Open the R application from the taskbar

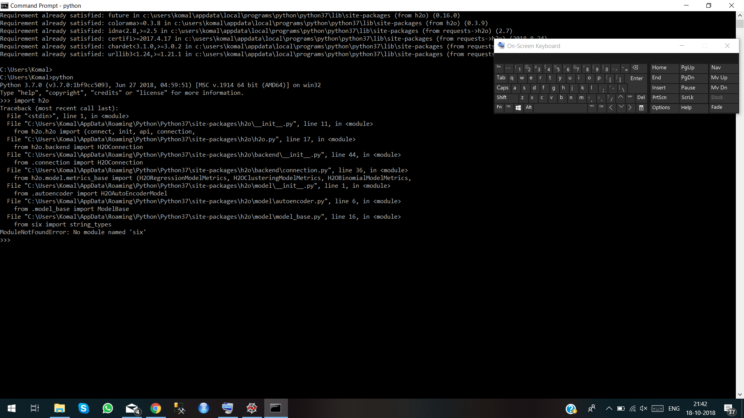(203, 408)
